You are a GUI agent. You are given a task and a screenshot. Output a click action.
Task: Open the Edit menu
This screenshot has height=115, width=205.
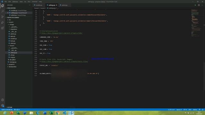pos(10,2)
